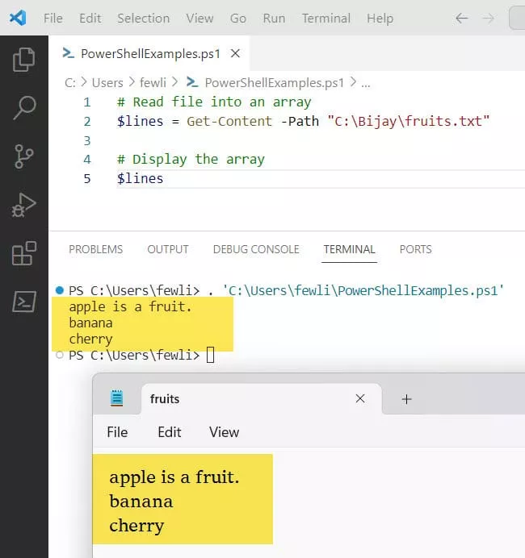Screen dimensions: 525x558
Task: Click the VS Code logo icon
Action: [x=18, y=18]
